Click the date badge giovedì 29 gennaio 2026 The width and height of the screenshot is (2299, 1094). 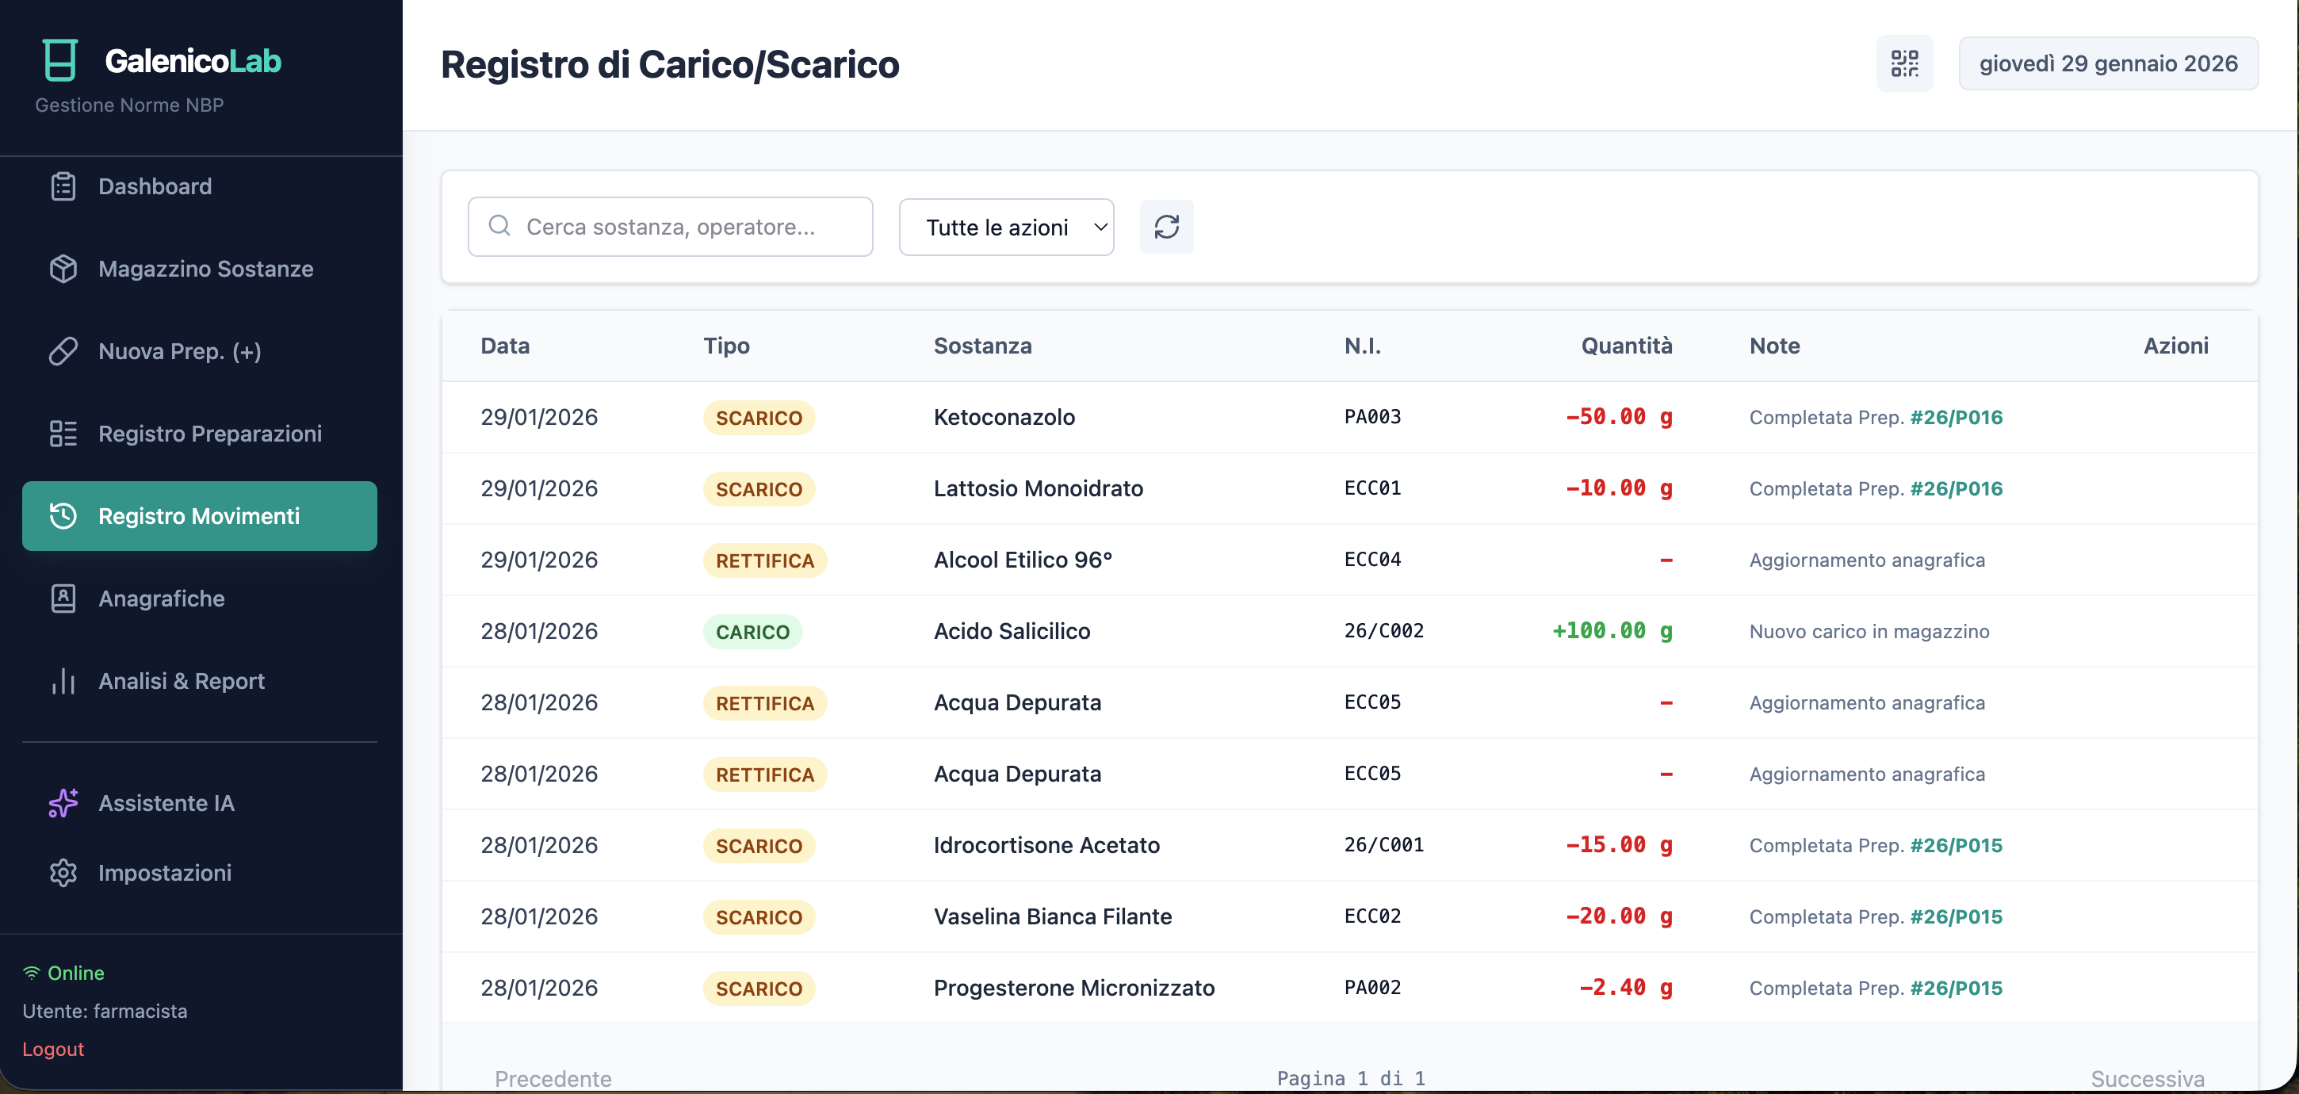[x=2108, y=63]
